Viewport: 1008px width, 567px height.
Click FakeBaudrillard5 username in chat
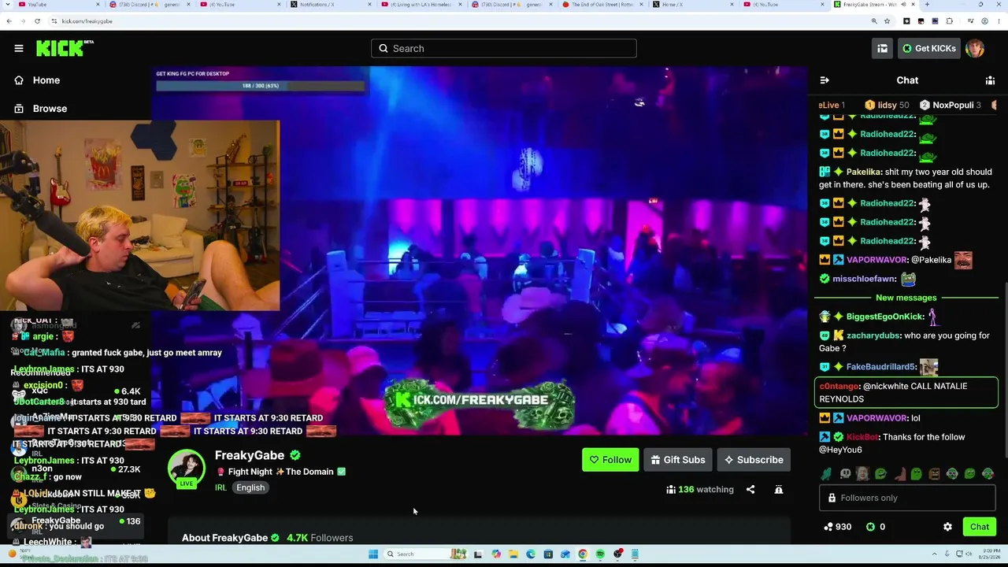(881, 367)
